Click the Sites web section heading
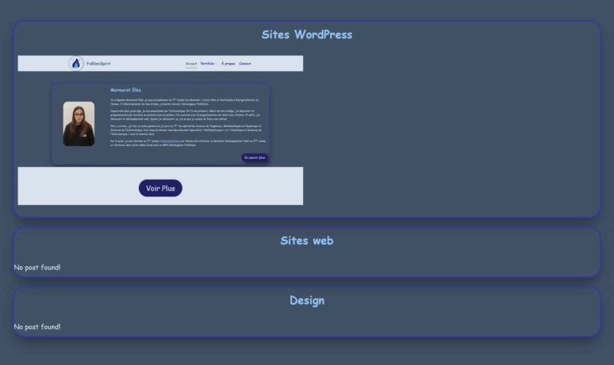 [x=306, y=240]
